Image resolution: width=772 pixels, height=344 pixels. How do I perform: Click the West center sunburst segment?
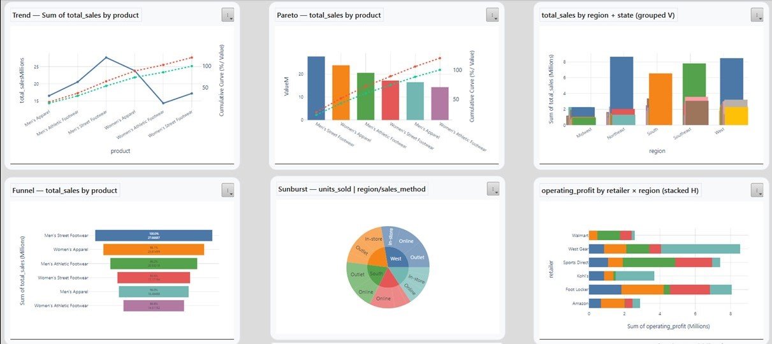(x=395, y=259)
